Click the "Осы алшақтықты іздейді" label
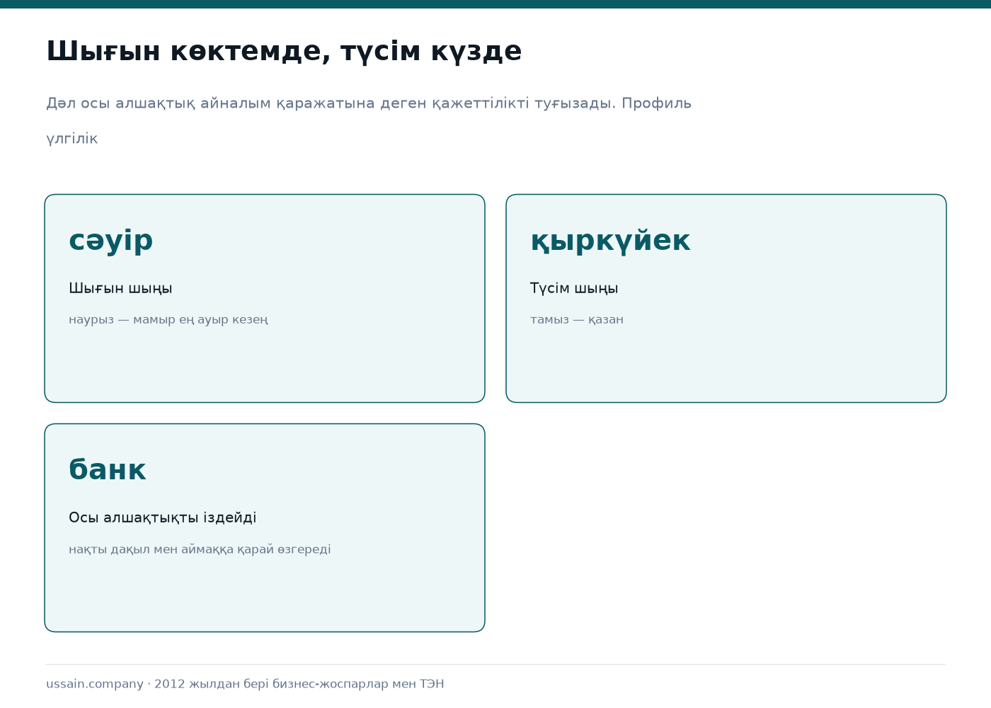 coord(163,518)
